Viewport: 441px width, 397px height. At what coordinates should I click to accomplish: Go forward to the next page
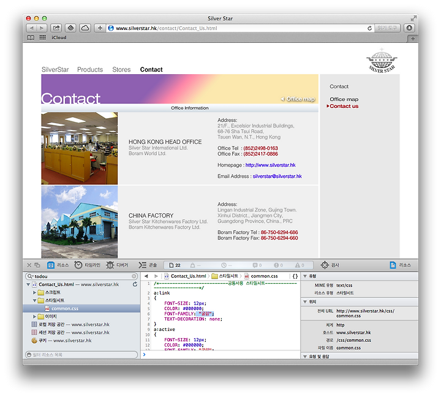click(42, 28)
